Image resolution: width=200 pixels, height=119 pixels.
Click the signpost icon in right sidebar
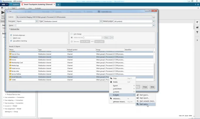197,22
